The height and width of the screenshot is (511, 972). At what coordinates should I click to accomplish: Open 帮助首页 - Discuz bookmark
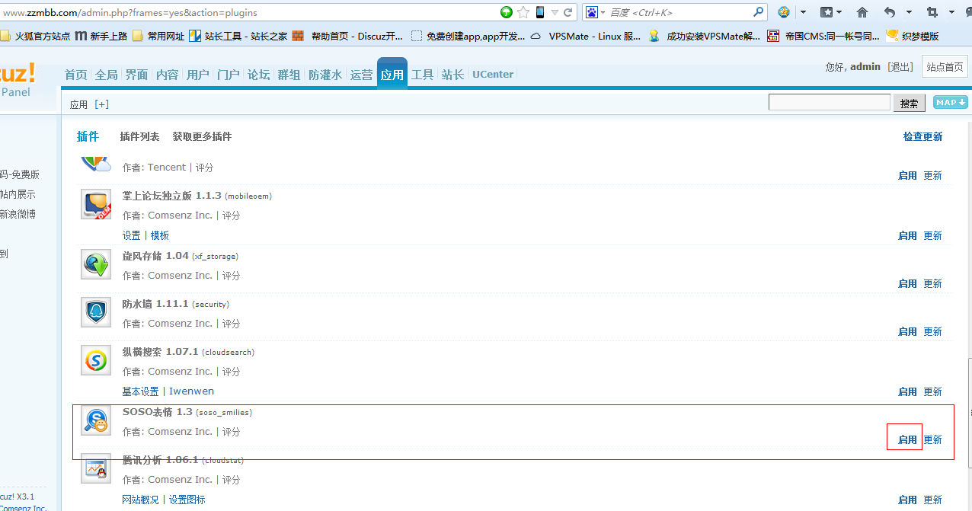click(x=348, y=36)
